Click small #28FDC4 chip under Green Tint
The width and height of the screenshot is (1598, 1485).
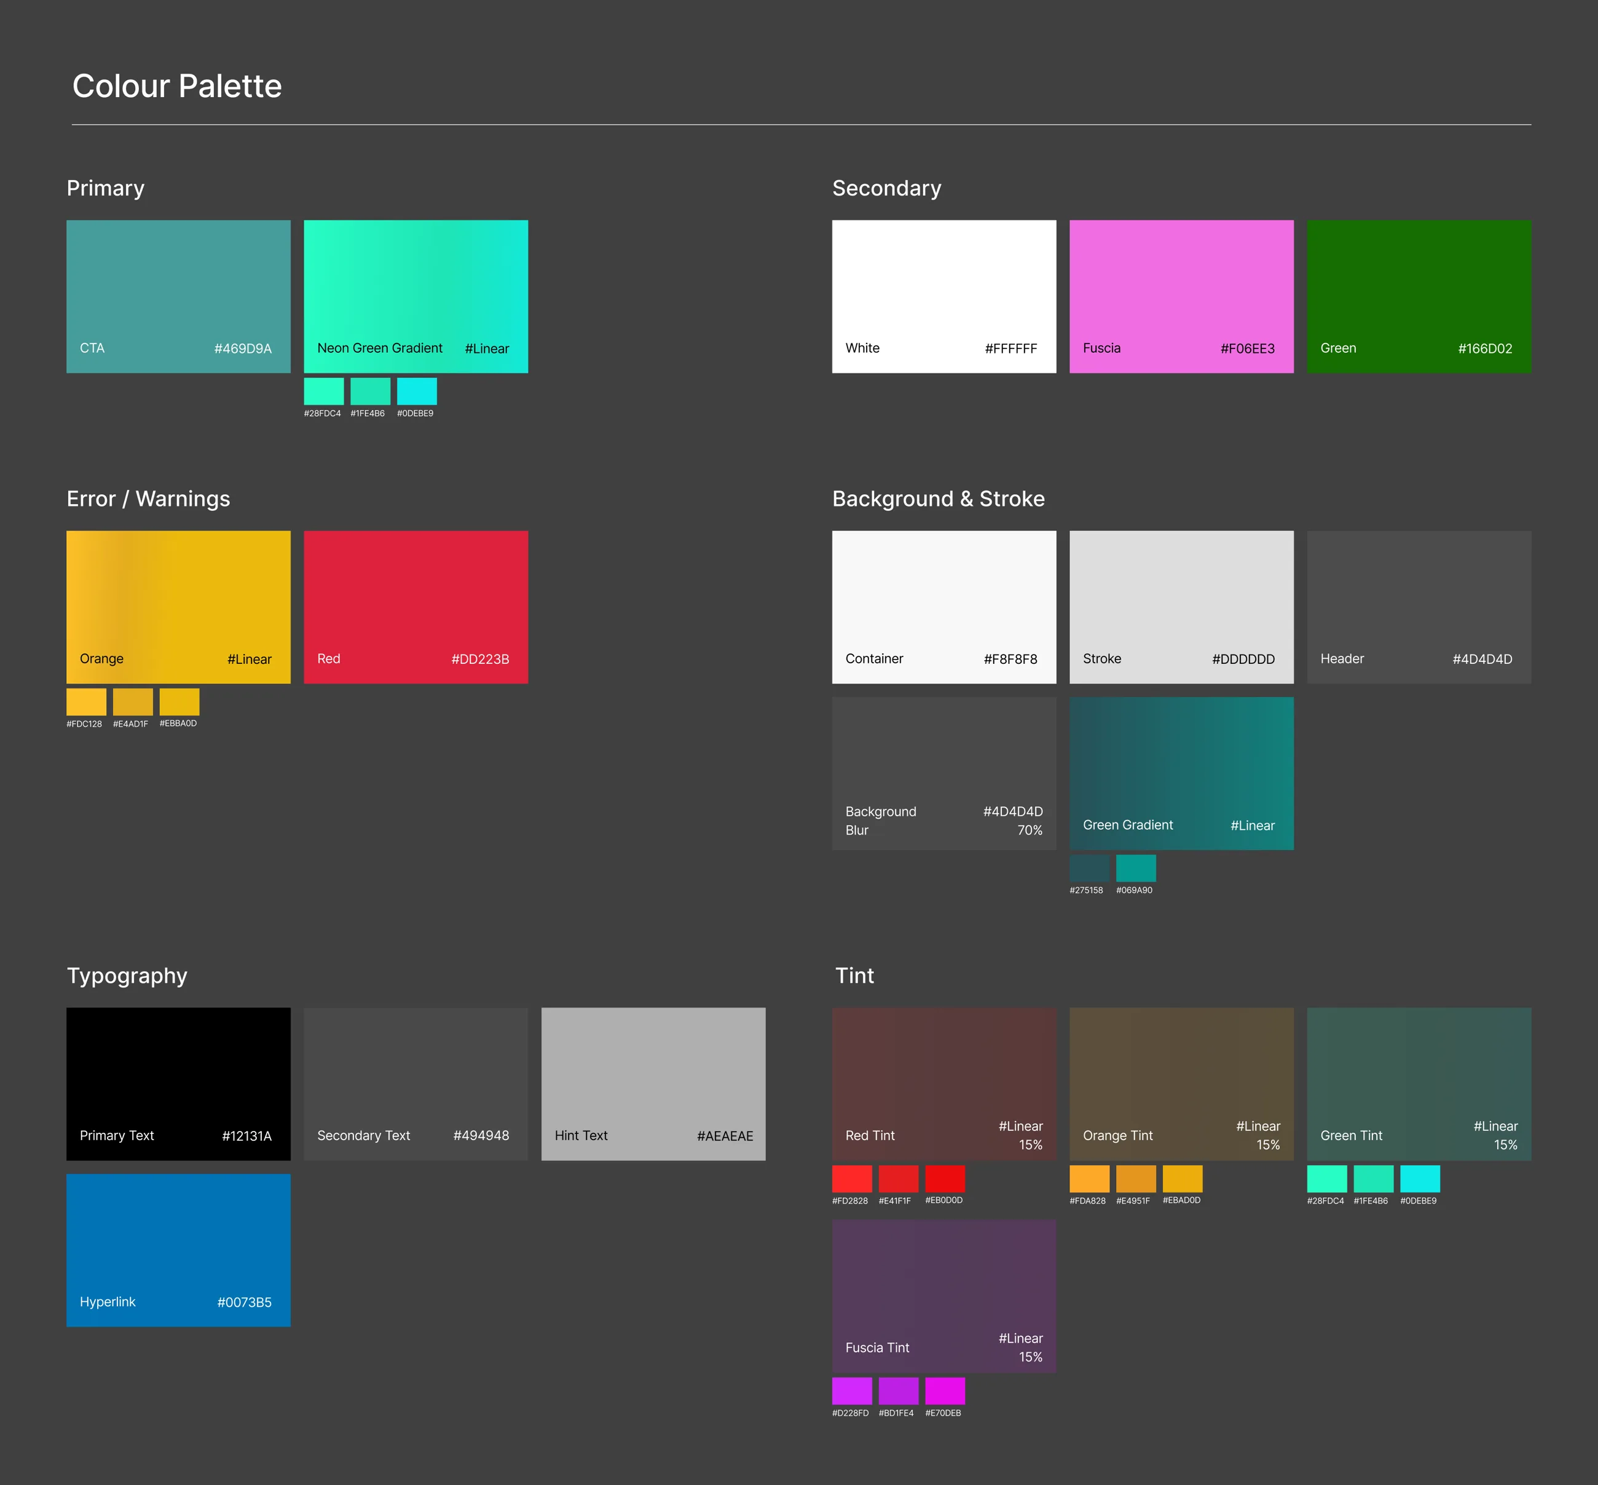tap(1327, 1179)
